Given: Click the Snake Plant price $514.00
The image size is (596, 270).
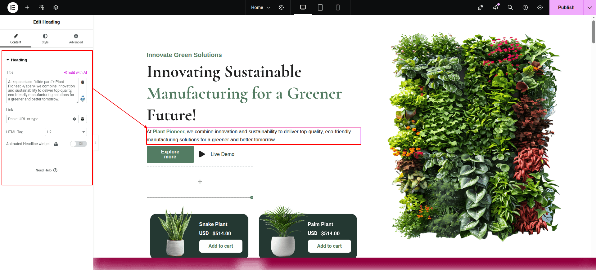Looking at the screenshot, I should (x=222, y=233).
